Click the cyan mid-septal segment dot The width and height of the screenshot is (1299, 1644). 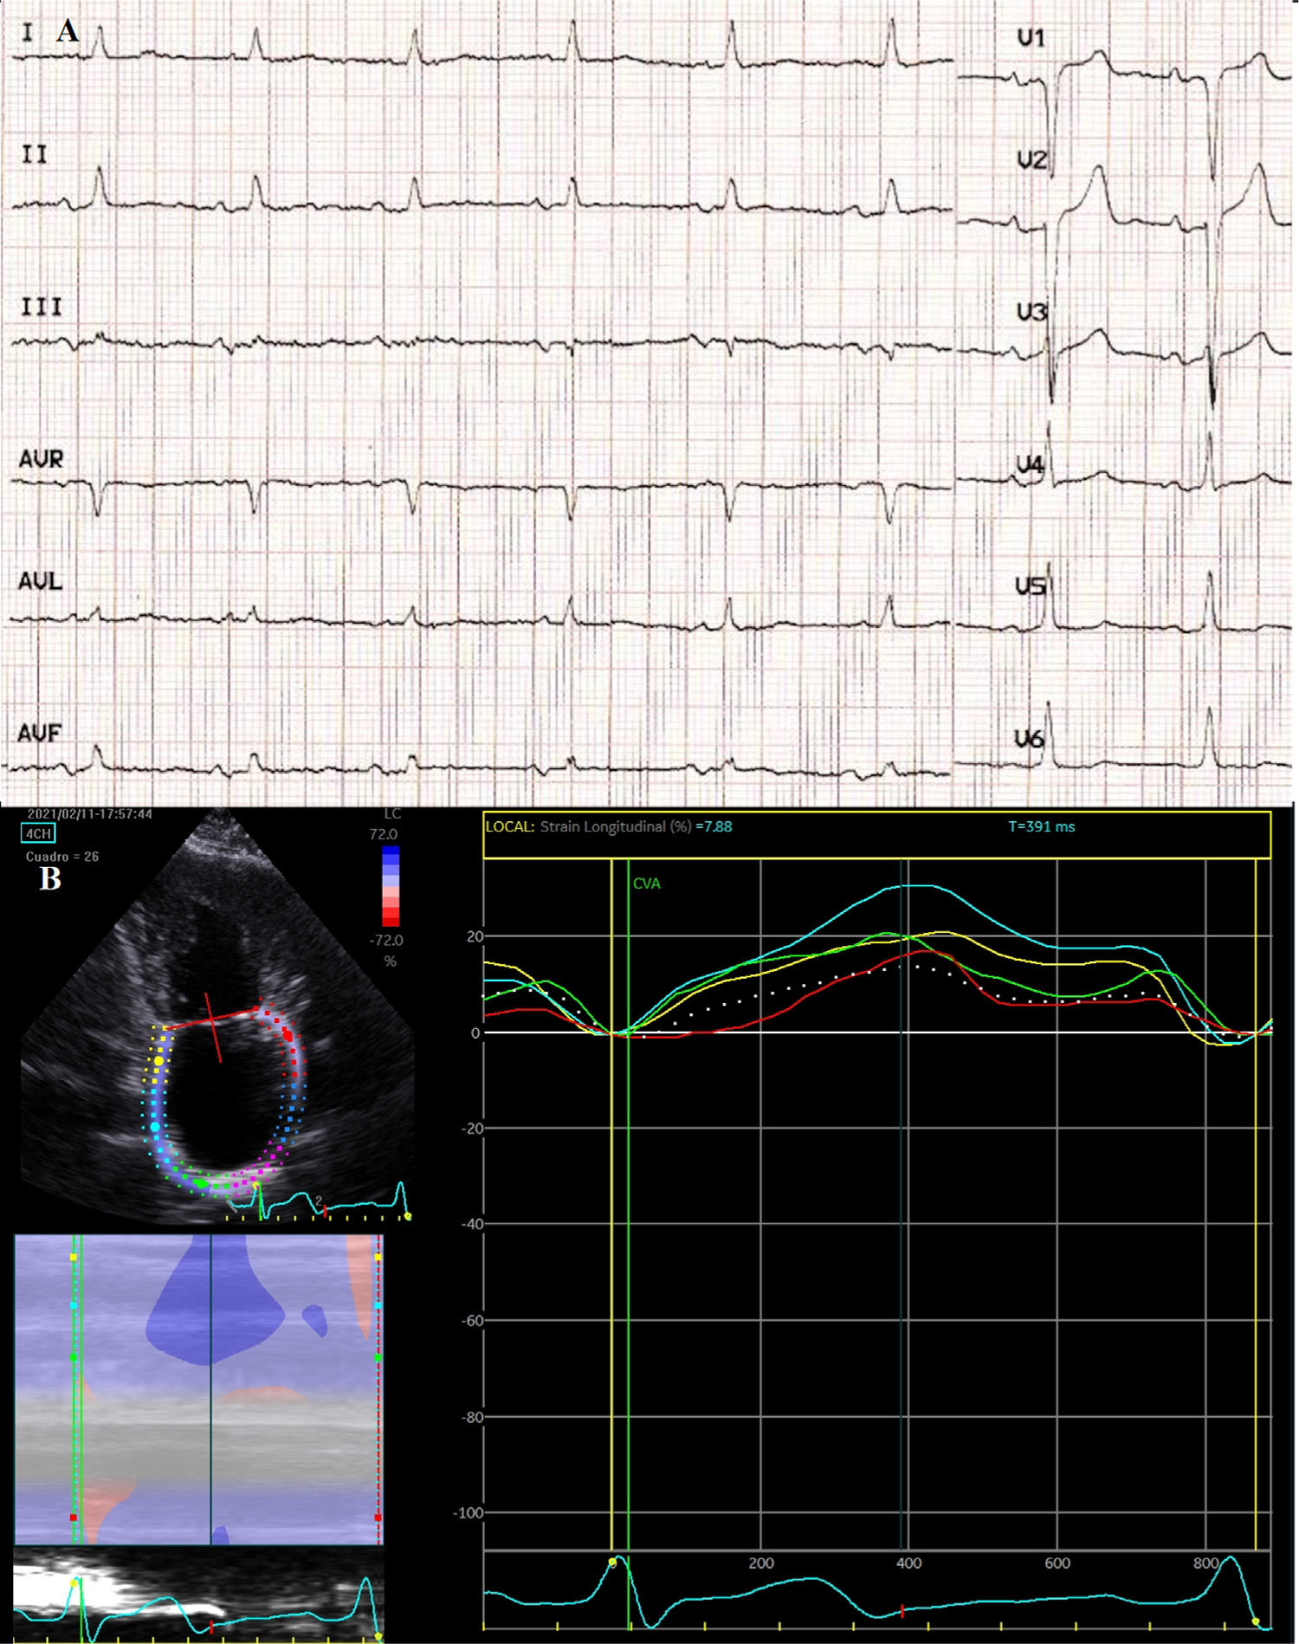click(x=155, y=1127)
